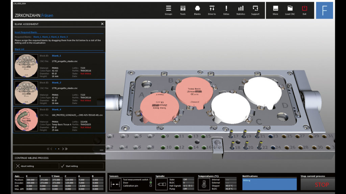This screenshot has width=346, height=194.
Task: Close the Blank Assignment panel
Action: pyautogui.click(x=102, y=24)
